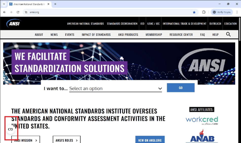Click the I want to... label

click(56, 89)
